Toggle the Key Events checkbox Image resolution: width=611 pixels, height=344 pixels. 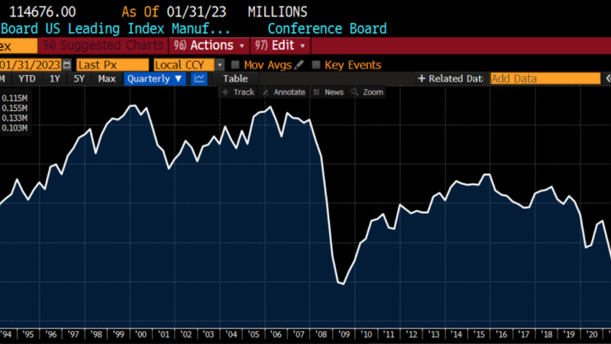pos(316,65)
